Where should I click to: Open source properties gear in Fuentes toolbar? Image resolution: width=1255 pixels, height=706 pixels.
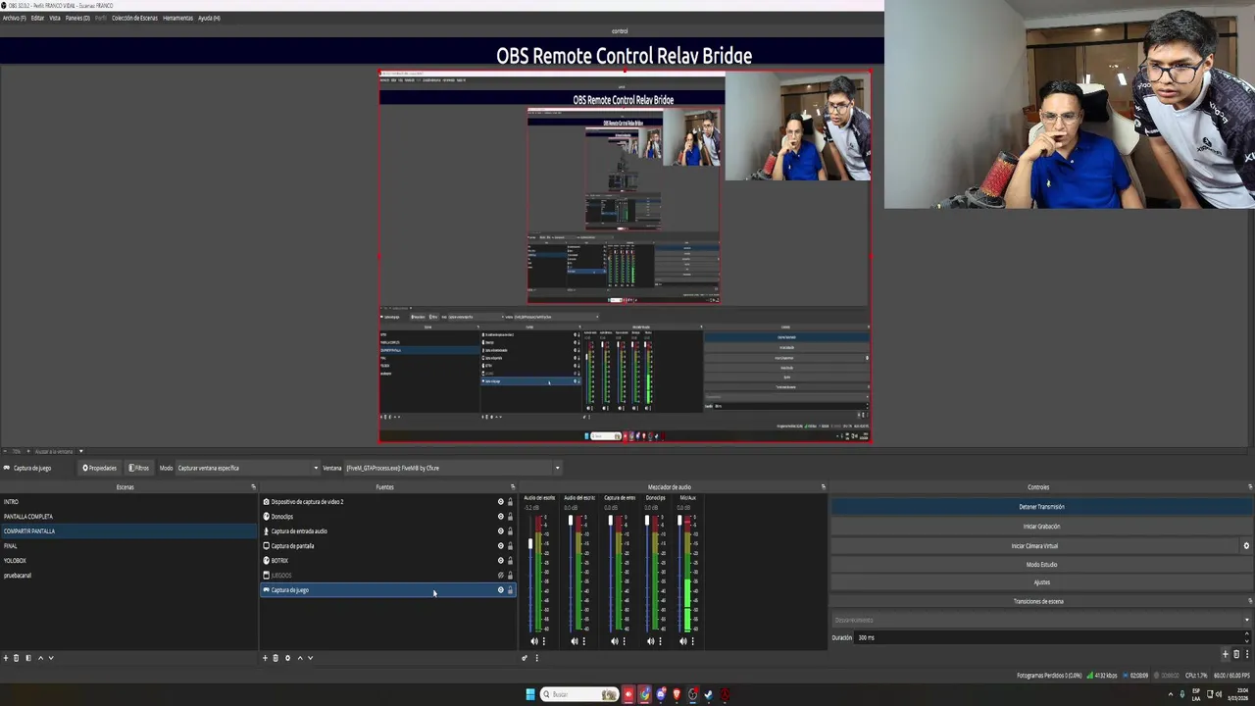(x=287, y=658)
